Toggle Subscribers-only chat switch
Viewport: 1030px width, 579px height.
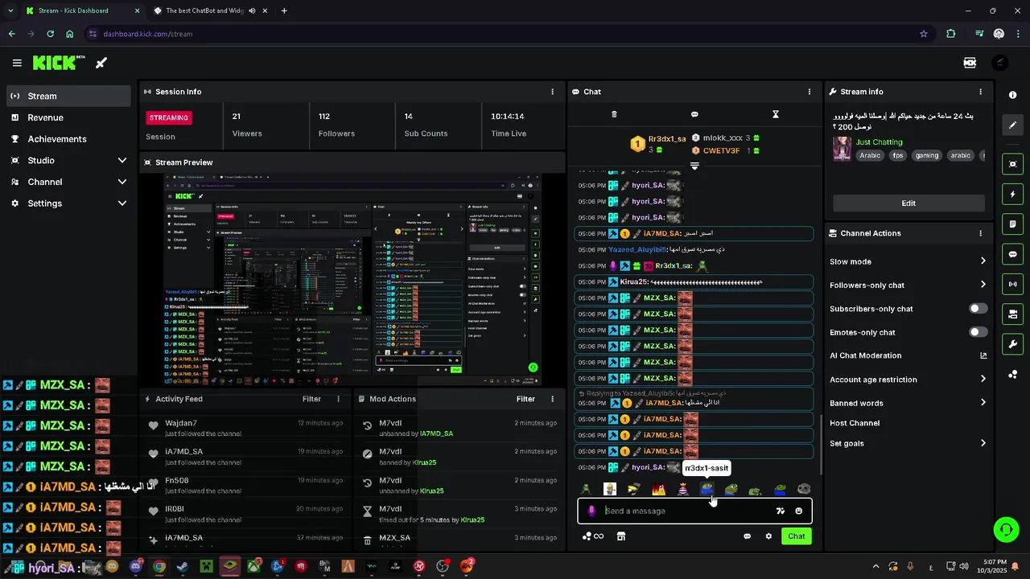point(978,309)
